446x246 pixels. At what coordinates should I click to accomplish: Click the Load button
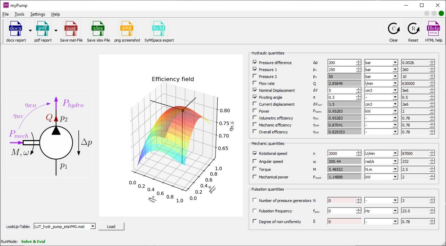111,227
